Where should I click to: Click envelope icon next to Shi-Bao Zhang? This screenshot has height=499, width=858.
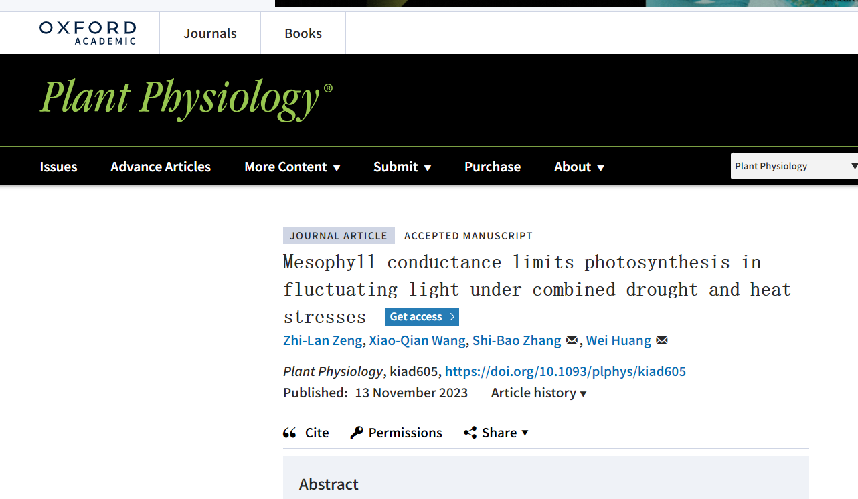(572, 340)
